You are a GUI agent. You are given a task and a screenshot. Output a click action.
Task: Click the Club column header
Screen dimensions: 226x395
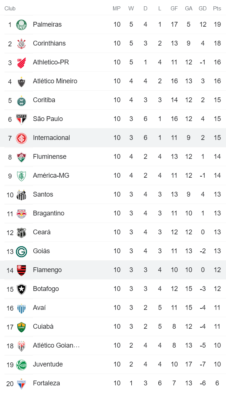[x=10, y=9]
